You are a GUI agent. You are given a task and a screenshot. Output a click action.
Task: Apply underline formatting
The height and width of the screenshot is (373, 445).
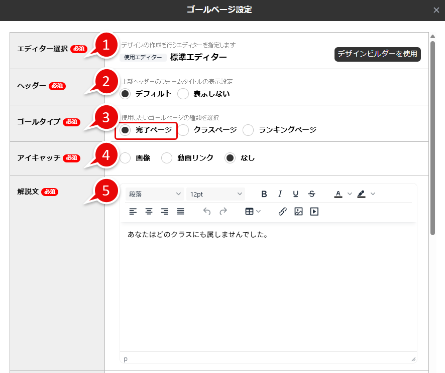[296, 194]
